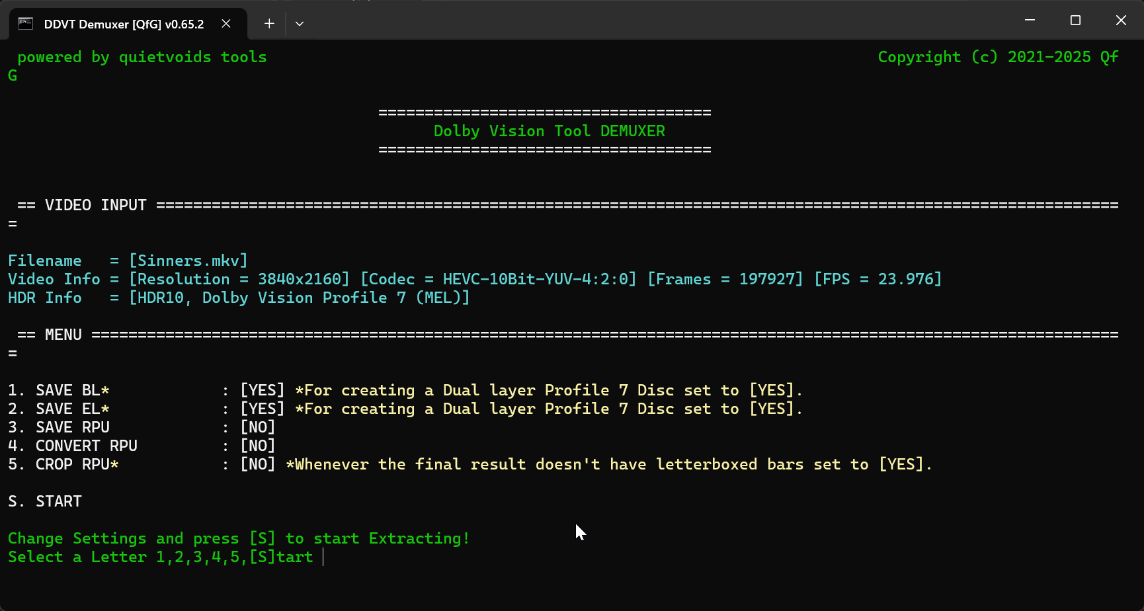Click the 'powered by quietvoids tools' text

142,57
